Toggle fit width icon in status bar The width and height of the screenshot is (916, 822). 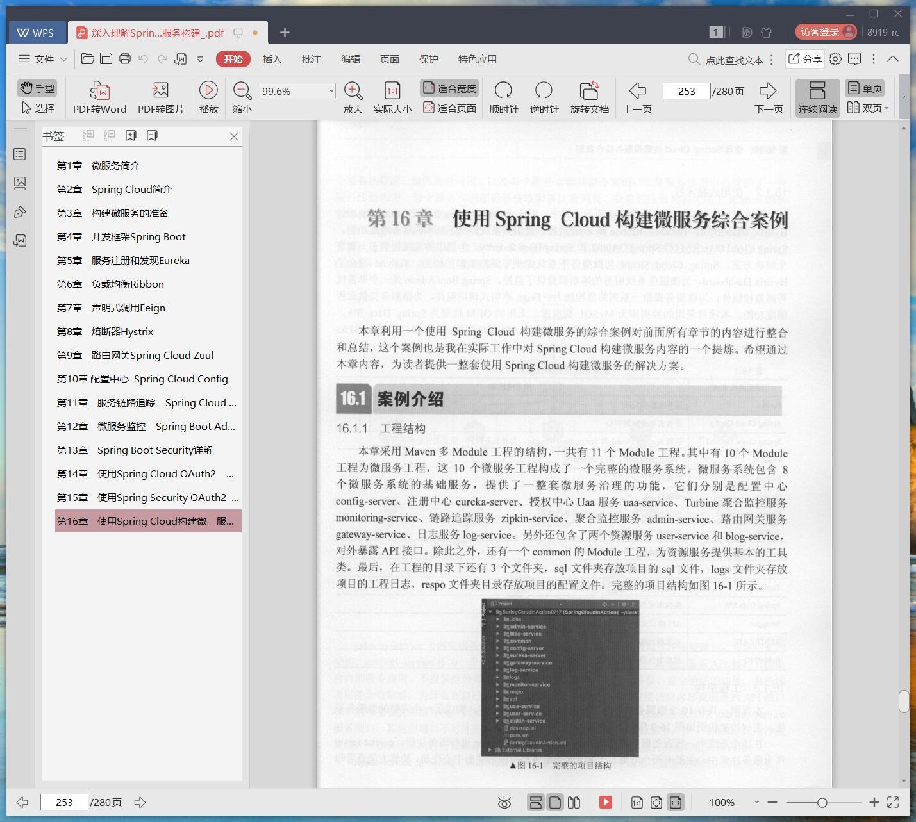pyautogui.click(x=676, y=802)
